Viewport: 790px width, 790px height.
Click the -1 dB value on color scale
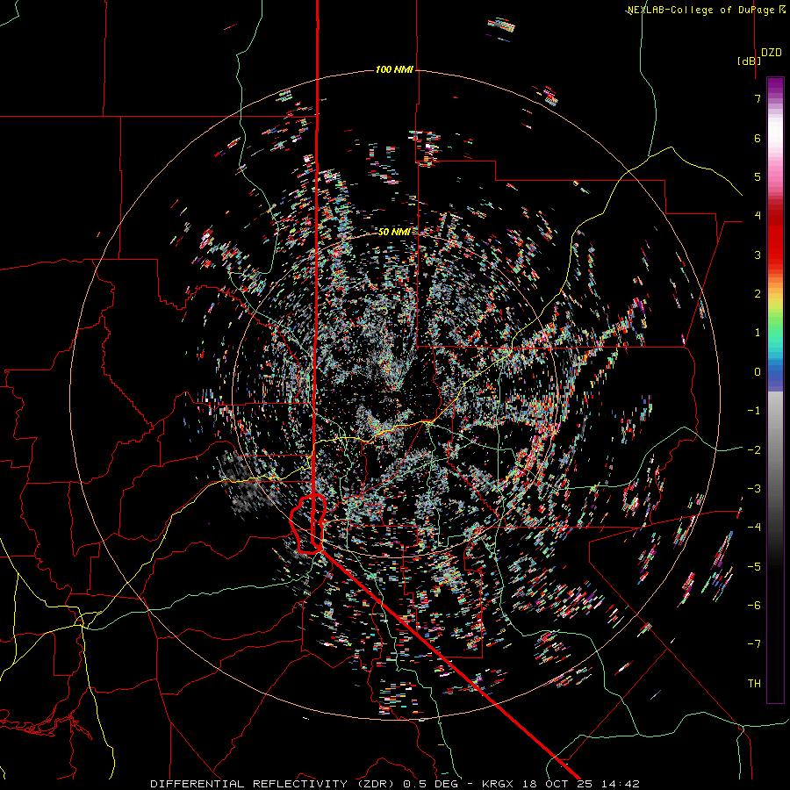(x=754, y=411)
